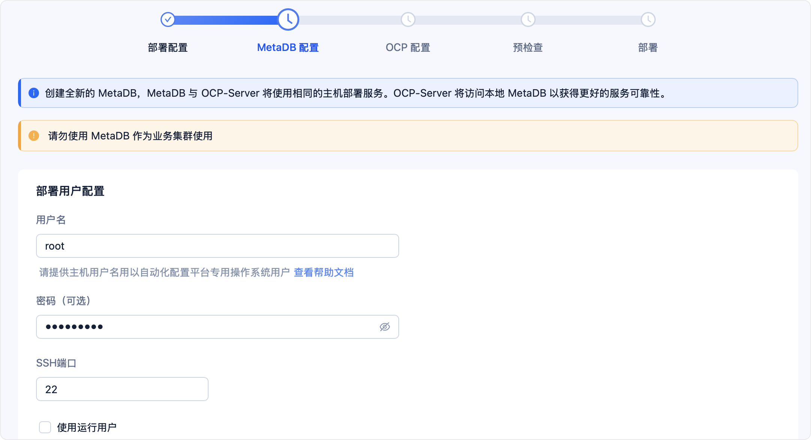The height and width of the screenshot is (440, 811).
Task: Select the last 部署 step label
Action: (x=648, y=48)
